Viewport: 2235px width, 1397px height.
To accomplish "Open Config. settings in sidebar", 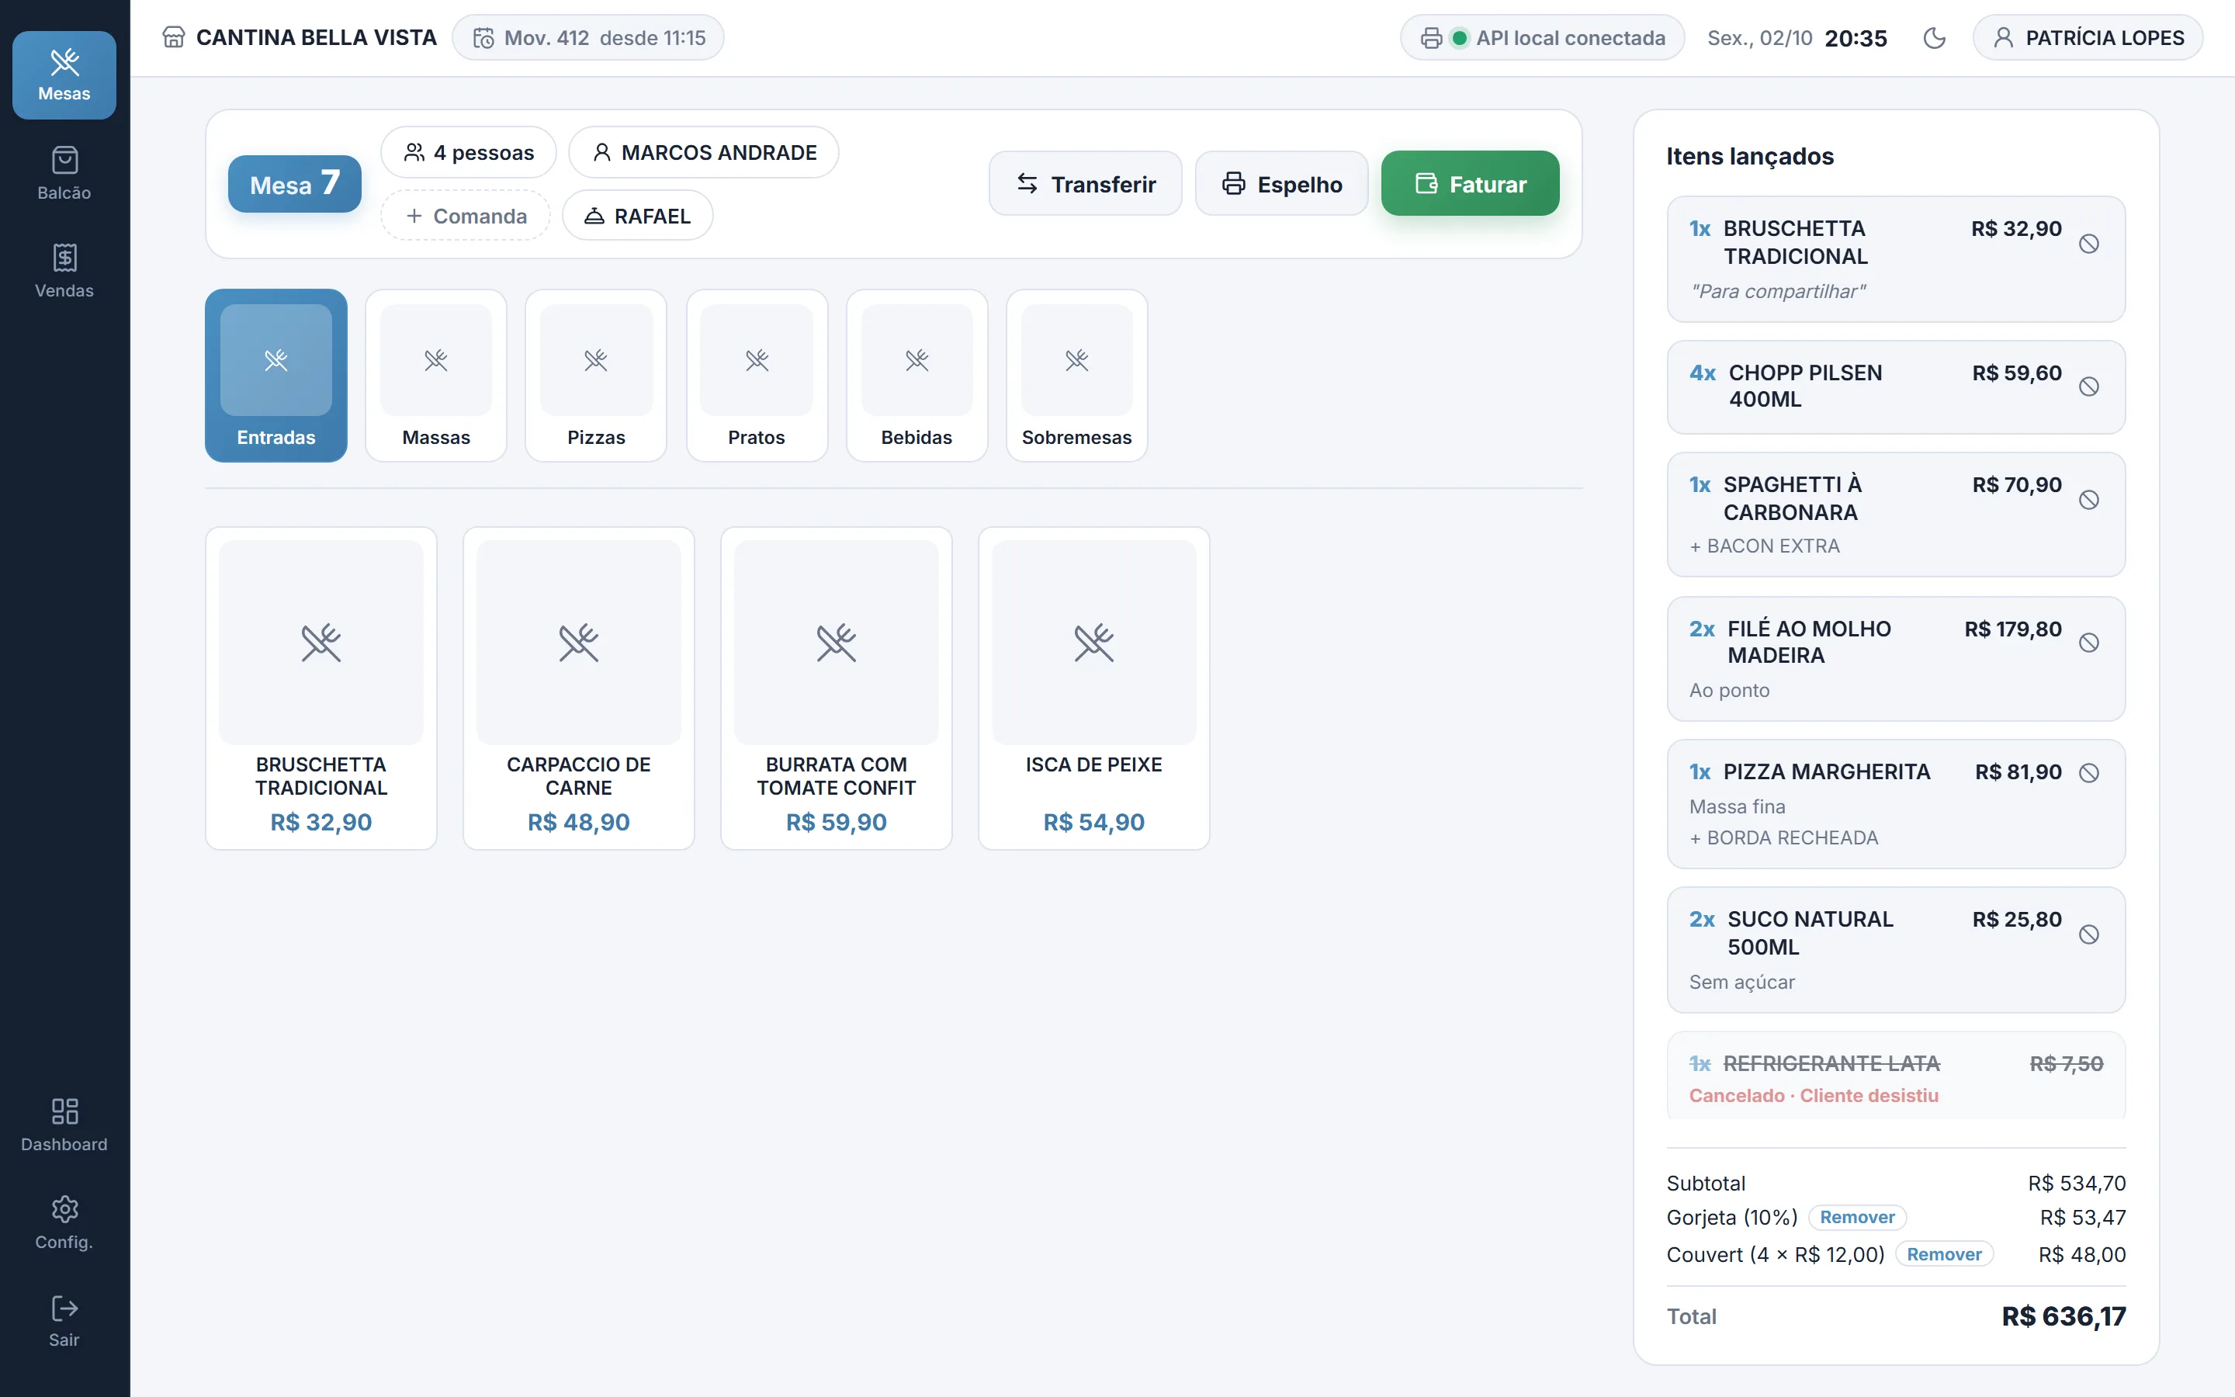I will coord(64,1223).
